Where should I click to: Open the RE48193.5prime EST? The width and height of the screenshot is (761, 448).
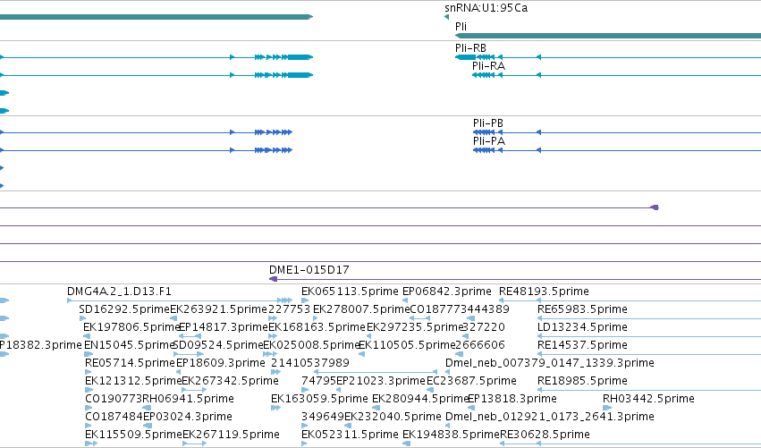point(544,292)
